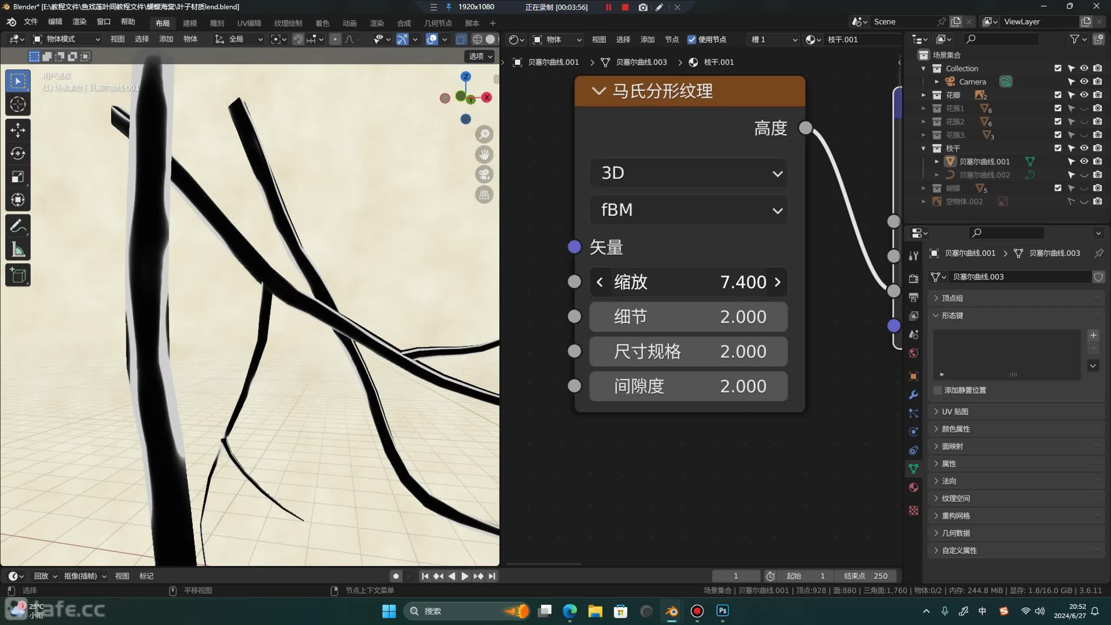Open the fBM type dropdown
The width and height of the screenshot is (1111, 625).
tap(688, 210)
